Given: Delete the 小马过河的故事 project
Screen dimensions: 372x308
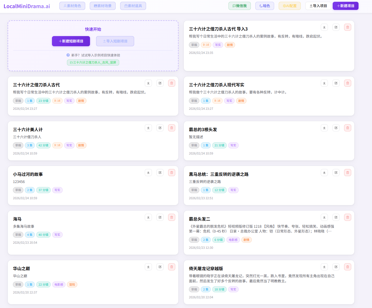Looking at the screenshot, I should 172,173.
